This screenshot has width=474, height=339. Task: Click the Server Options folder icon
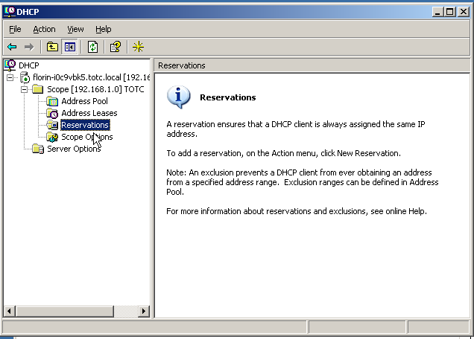[38, 149]
